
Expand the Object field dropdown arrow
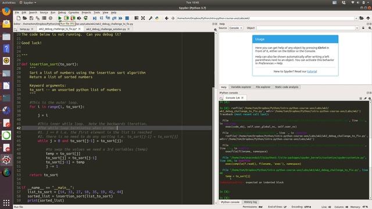[357, 28]
